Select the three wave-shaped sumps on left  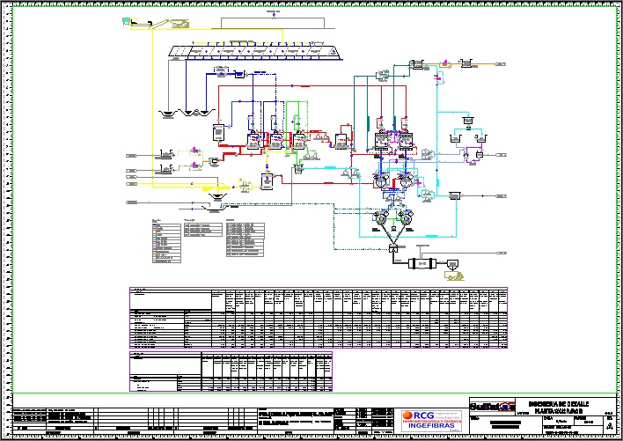coord(180,113)
